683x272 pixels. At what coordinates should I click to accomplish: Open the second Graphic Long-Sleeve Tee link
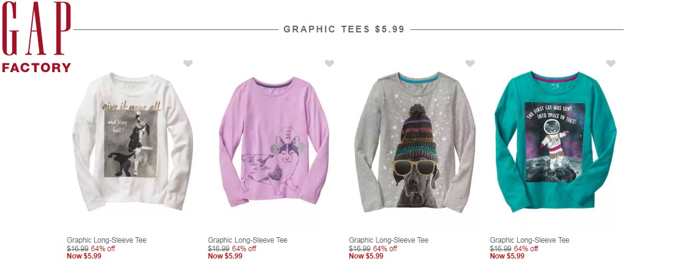pos(247,240)
